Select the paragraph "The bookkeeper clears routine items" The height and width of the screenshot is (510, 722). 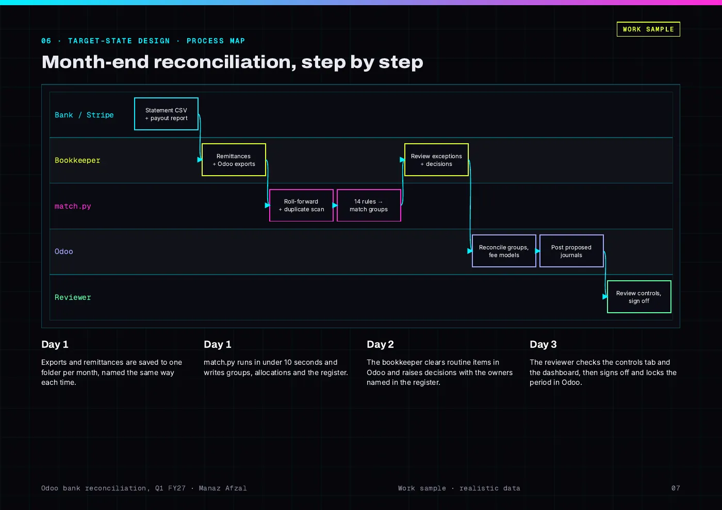pos(440,372)
